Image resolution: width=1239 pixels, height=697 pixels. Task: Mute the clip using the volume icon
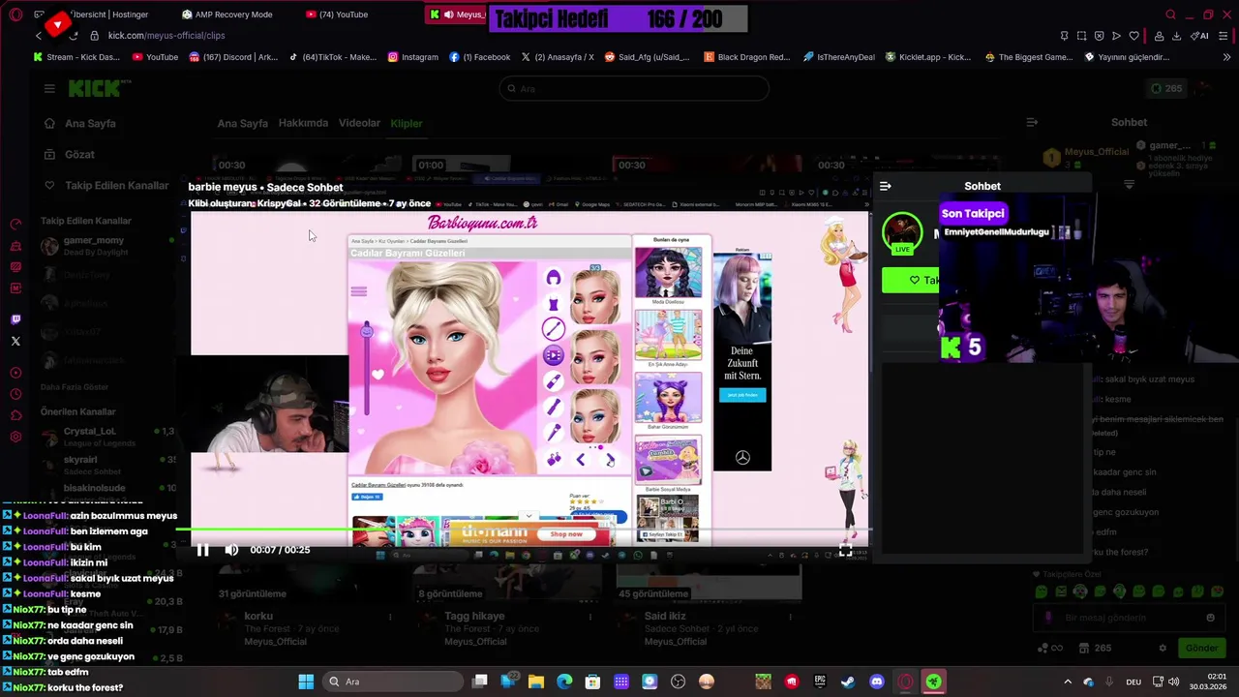pos(231,550)
